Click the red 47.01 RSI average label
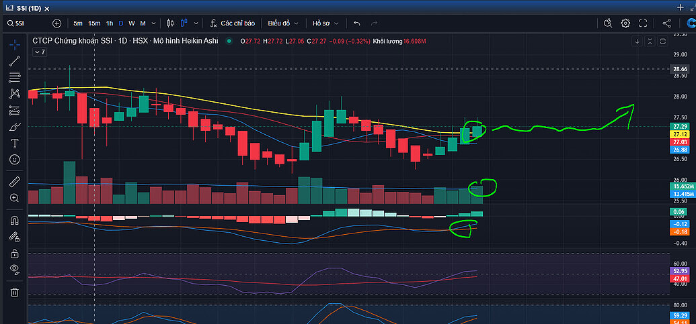 pyautogui.click(x=681, y=279)
